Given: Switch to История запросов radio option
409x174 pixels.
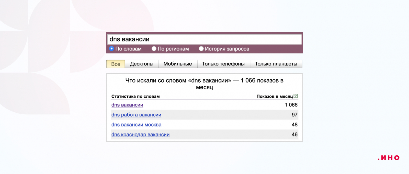Looking at the screenshot, I should (x=201, y=48).
